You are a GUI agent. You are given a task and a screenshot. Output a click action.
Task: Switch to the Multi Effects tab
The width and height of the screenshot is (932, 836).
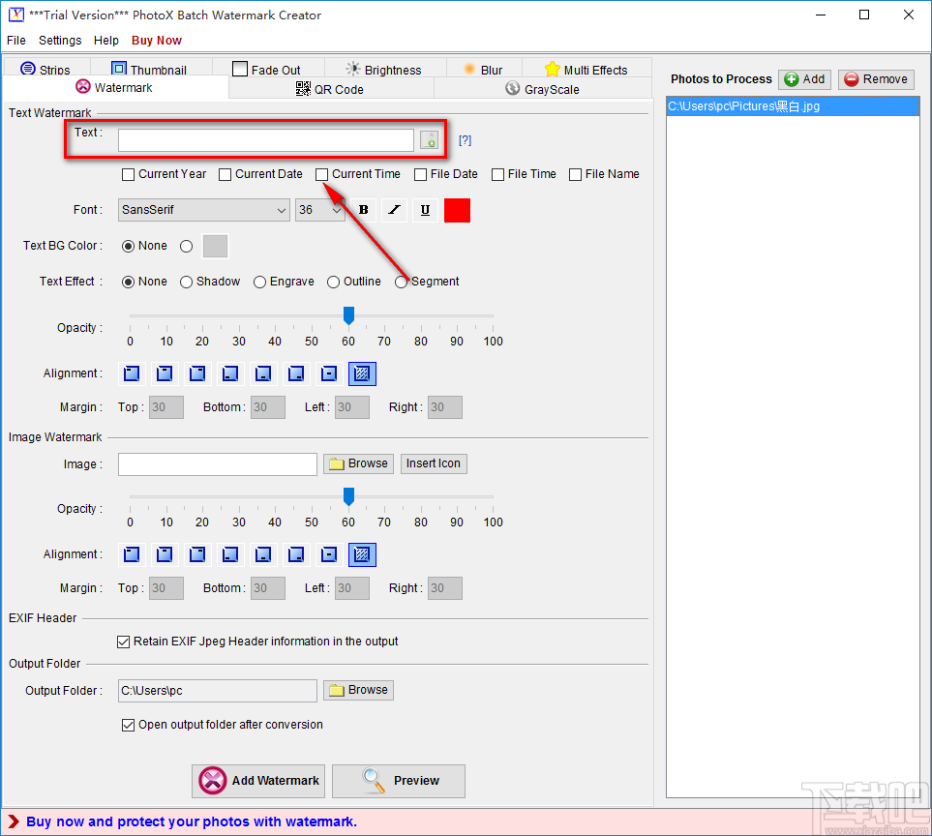click(586, 69)
